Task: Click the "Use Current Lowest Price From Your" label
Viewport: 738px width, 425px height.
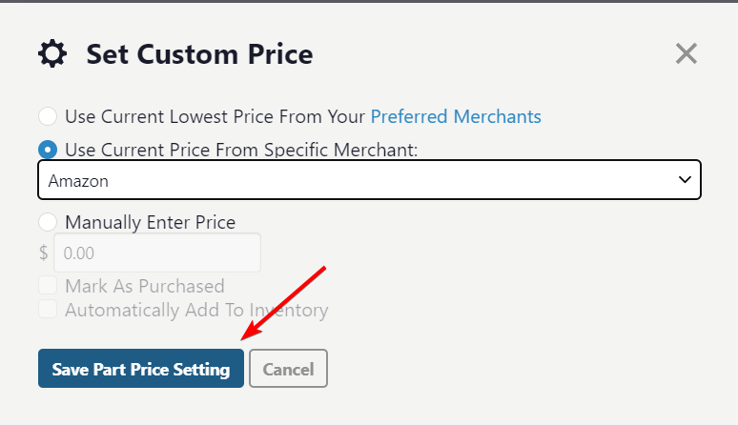Action: click(x=215, y=117)
